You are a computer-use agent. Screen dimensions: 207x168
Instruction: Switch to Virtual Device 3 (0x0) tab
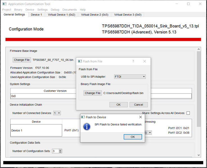pos(128,15)
